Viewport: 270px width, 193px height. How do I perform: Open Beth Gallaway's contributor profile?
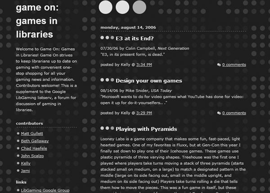[35, 141]
